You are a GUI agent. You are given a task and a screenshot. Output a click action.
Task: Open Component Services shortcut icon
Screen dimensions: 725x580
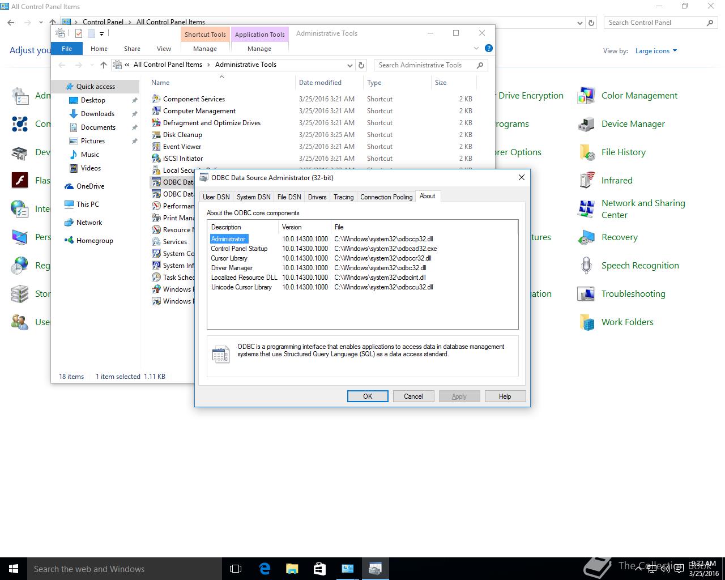tap(156, 99)
